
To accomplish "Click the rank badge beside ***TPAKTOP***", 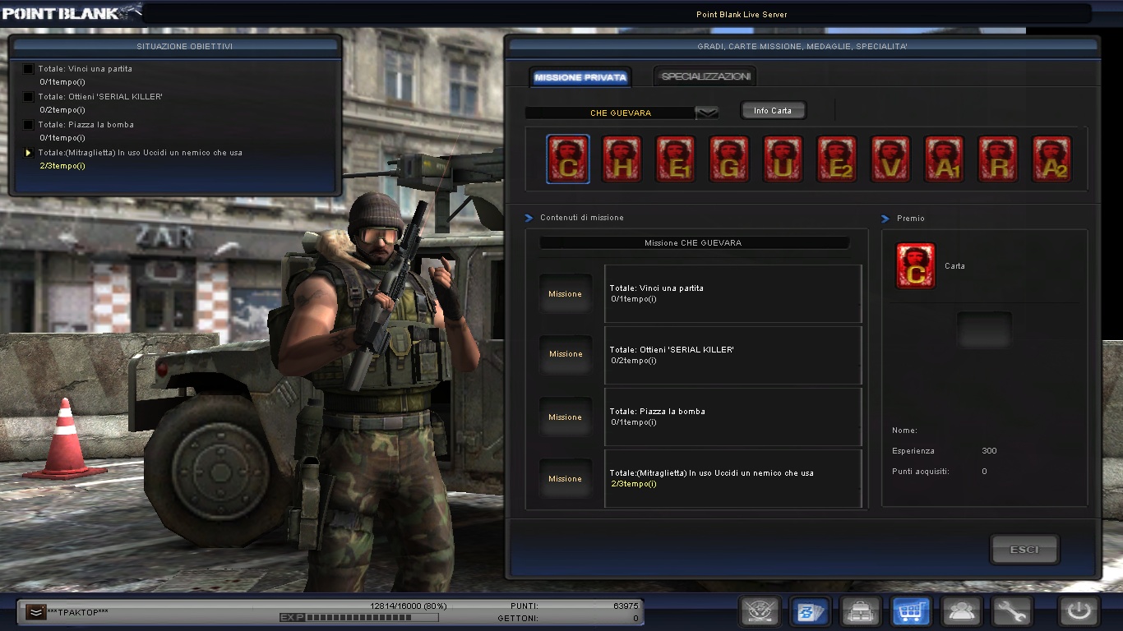I will click(x=35, y=612).
